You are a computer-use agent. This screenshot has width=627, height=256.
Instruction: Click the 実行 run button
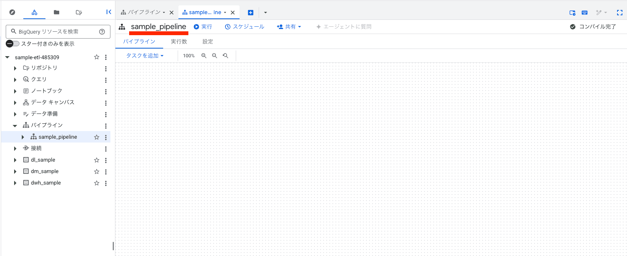click(x=203, y=27)
